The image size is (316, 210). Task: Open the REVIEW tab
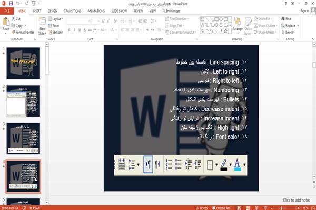pos(138,11)
